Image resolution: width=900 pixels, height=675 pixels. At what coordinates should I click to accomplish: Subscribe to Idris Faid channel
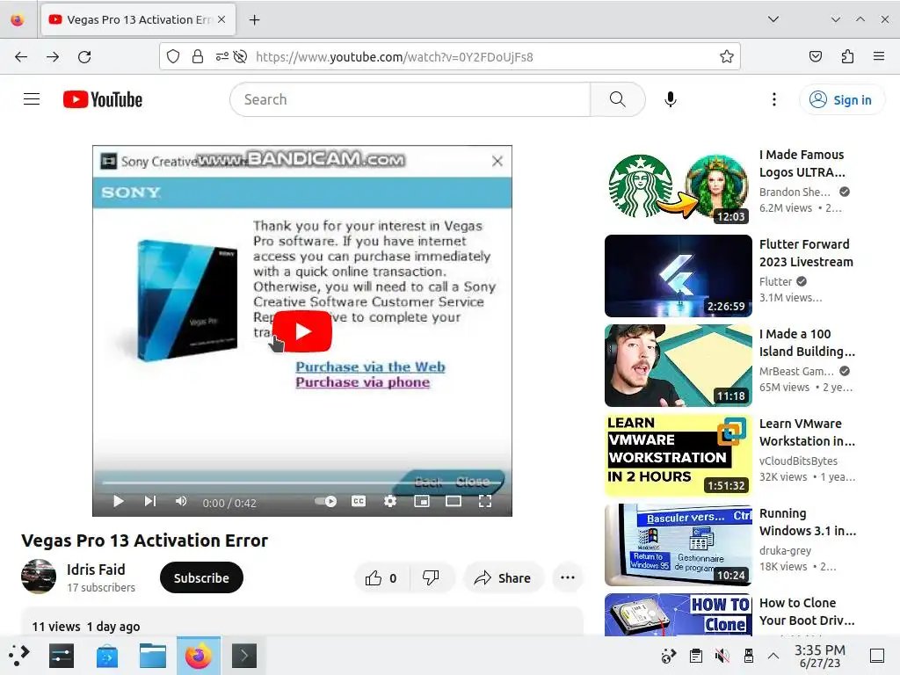pos(201,577)
